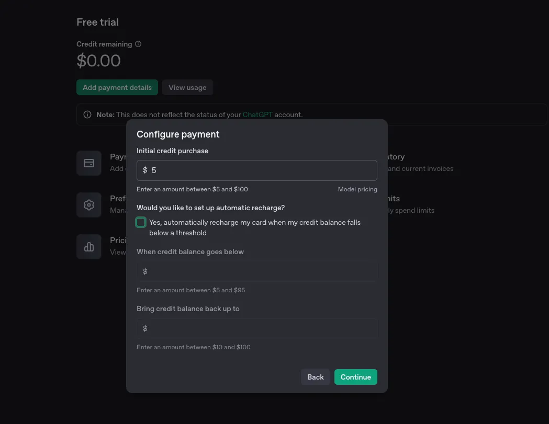Click Add payment details
The image size is (549, 424).
tap(117, 87)
